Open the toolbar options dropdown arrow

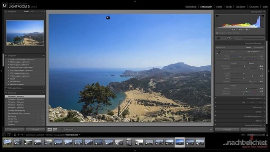pyautogui.click(x=211, y=130)
